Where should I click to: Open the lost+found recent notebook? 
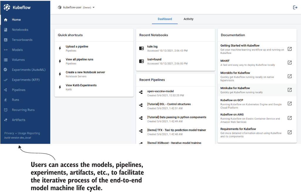point(175,61)
